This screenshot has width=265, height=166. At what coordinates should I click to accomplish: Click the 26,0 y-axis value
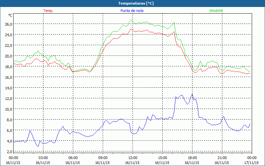[x=9, y=24]
